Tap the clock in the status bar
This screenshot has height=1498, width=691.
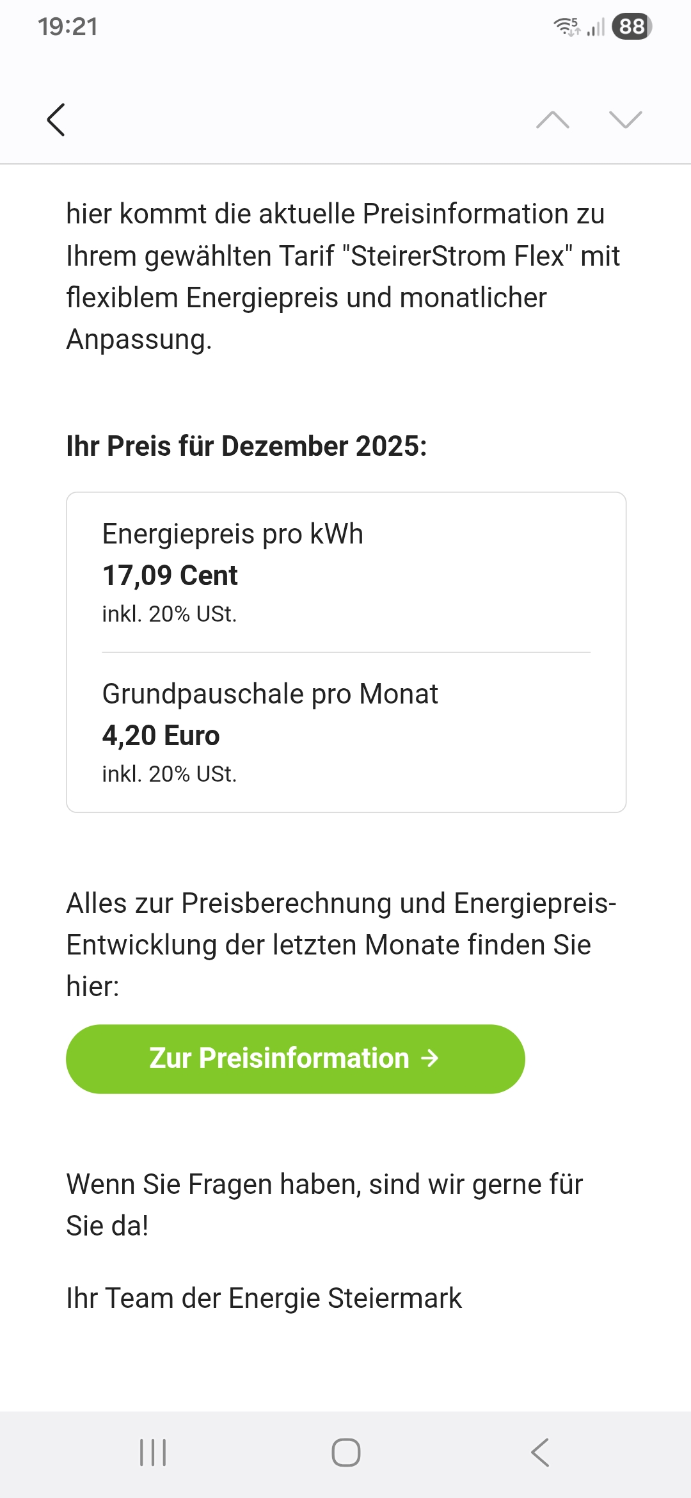point(68,27)
